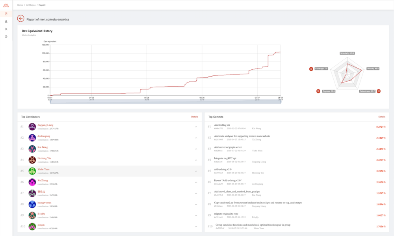The height and width of the screenshot is (236, 394).
Task: Select the 'Add techtag dir' commit
Action: [222, 125]
